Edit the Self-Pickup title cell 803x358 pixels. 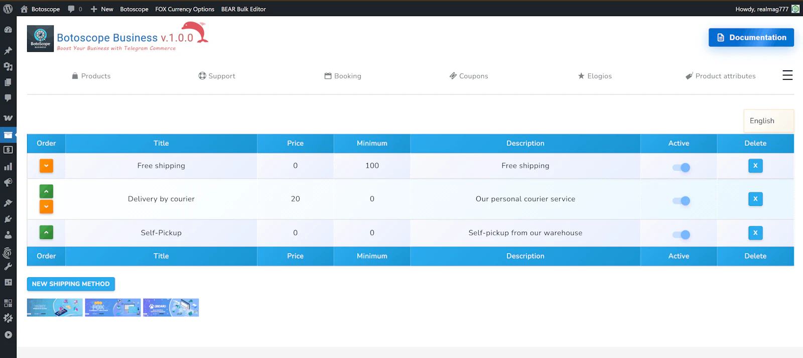(161, 233)
